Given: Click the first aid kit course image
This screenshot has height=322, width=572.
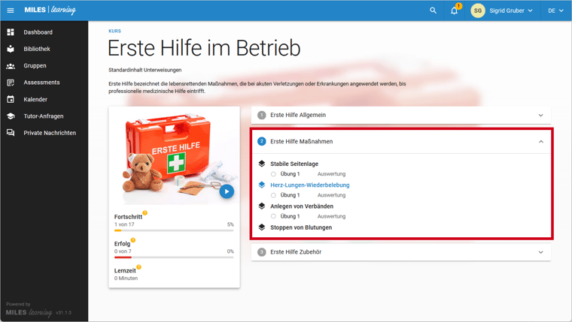Looking at the screenshot, I should pos(174,158).
